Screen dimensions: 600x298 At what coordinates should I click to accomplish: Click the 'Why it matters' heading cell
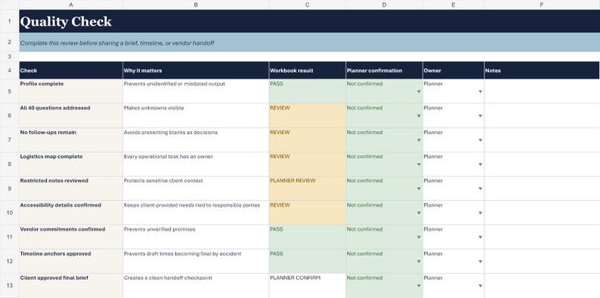(x=196, y=70)
